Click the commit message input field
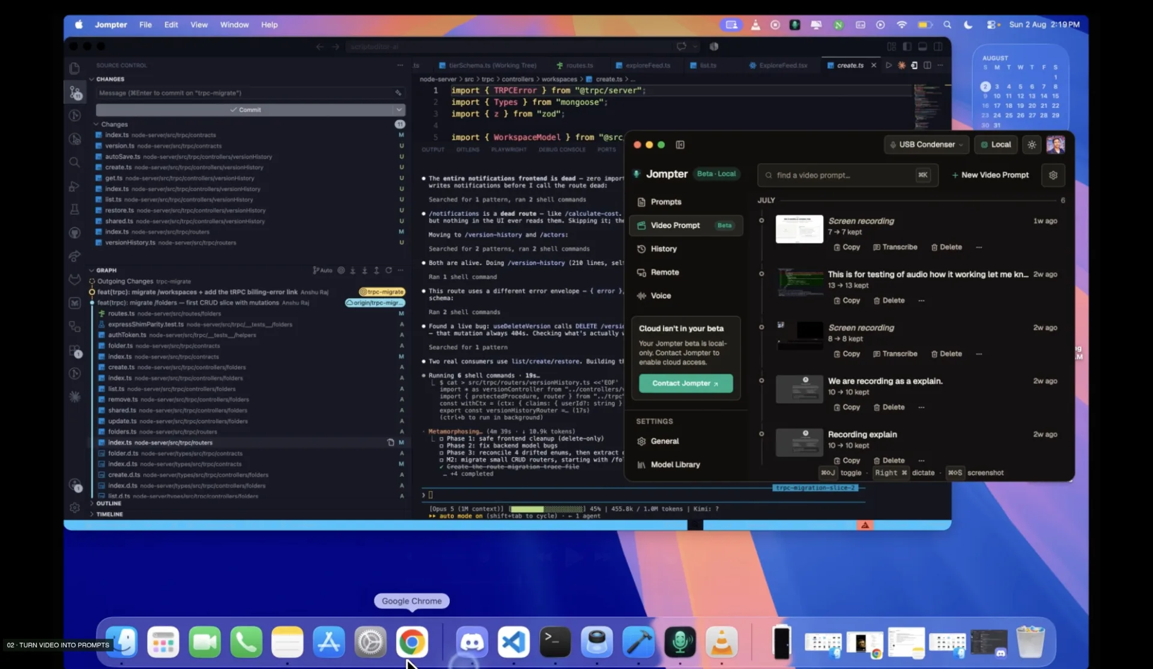Screen dimensions: 1153x669 pos(245,93)
